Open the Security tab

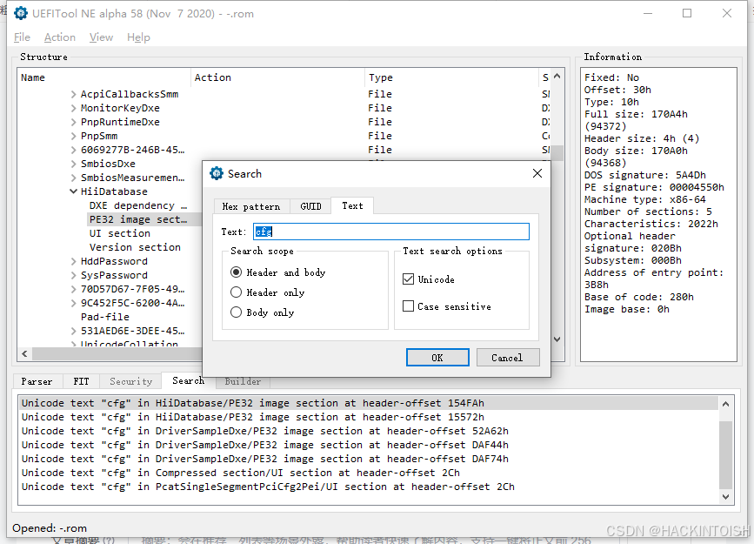(x=130, y=381)
